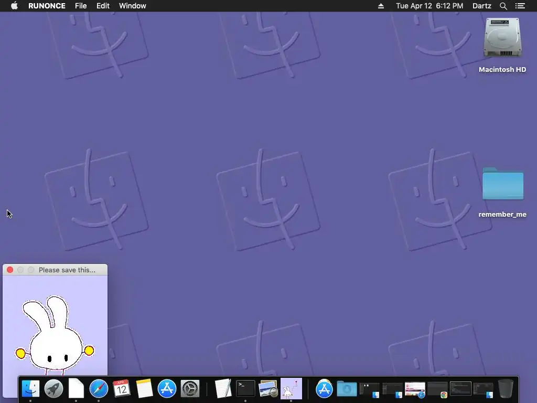Open Spotlight search magnifier
The width and height of the screenshot is (537, 403).
(503, 6)
